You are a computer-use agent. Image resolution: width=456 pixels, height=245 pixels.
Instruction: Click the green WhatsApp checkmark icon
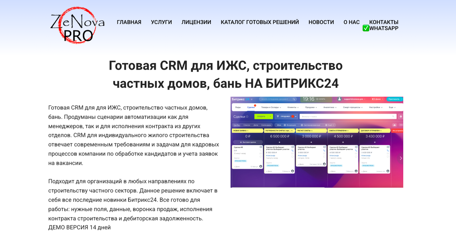point(366,28)
